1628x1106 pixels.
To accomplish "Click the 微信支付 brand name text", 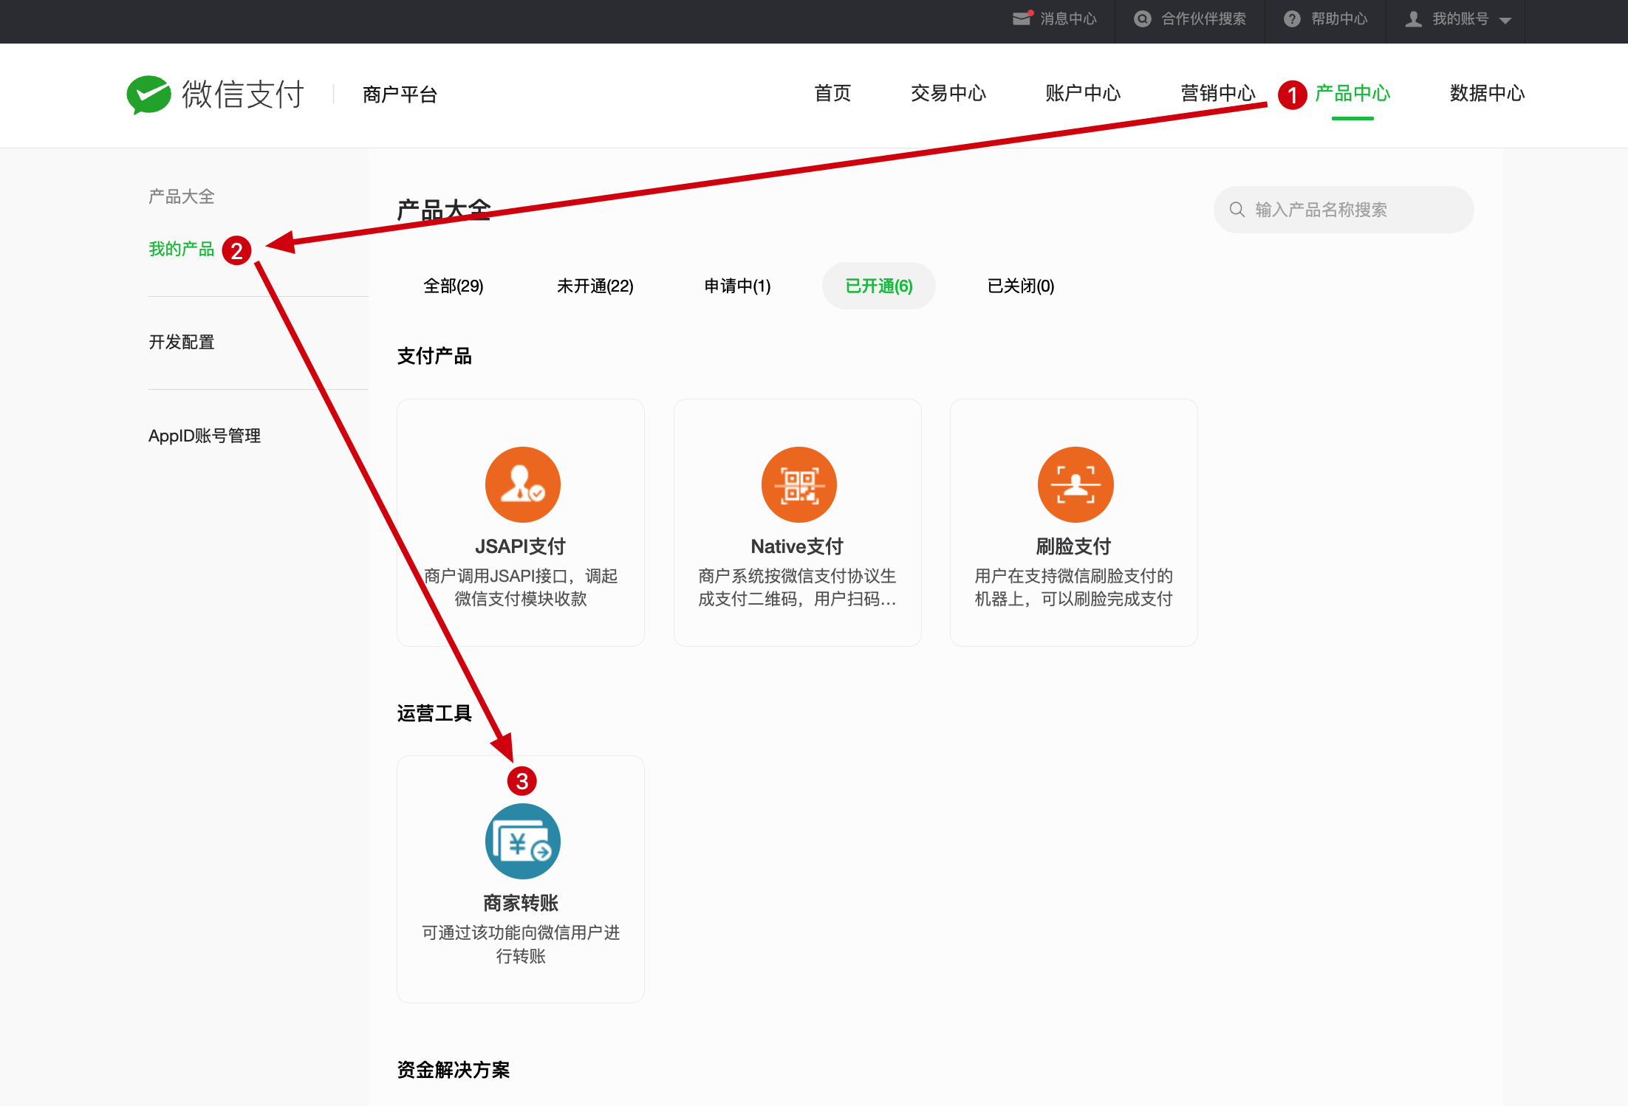I will coord(243,95).
